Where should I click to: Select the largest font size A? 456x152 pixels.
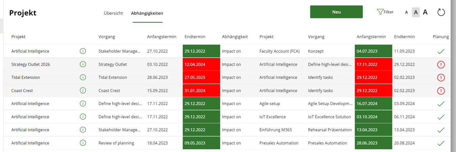(x=425, y=12)
